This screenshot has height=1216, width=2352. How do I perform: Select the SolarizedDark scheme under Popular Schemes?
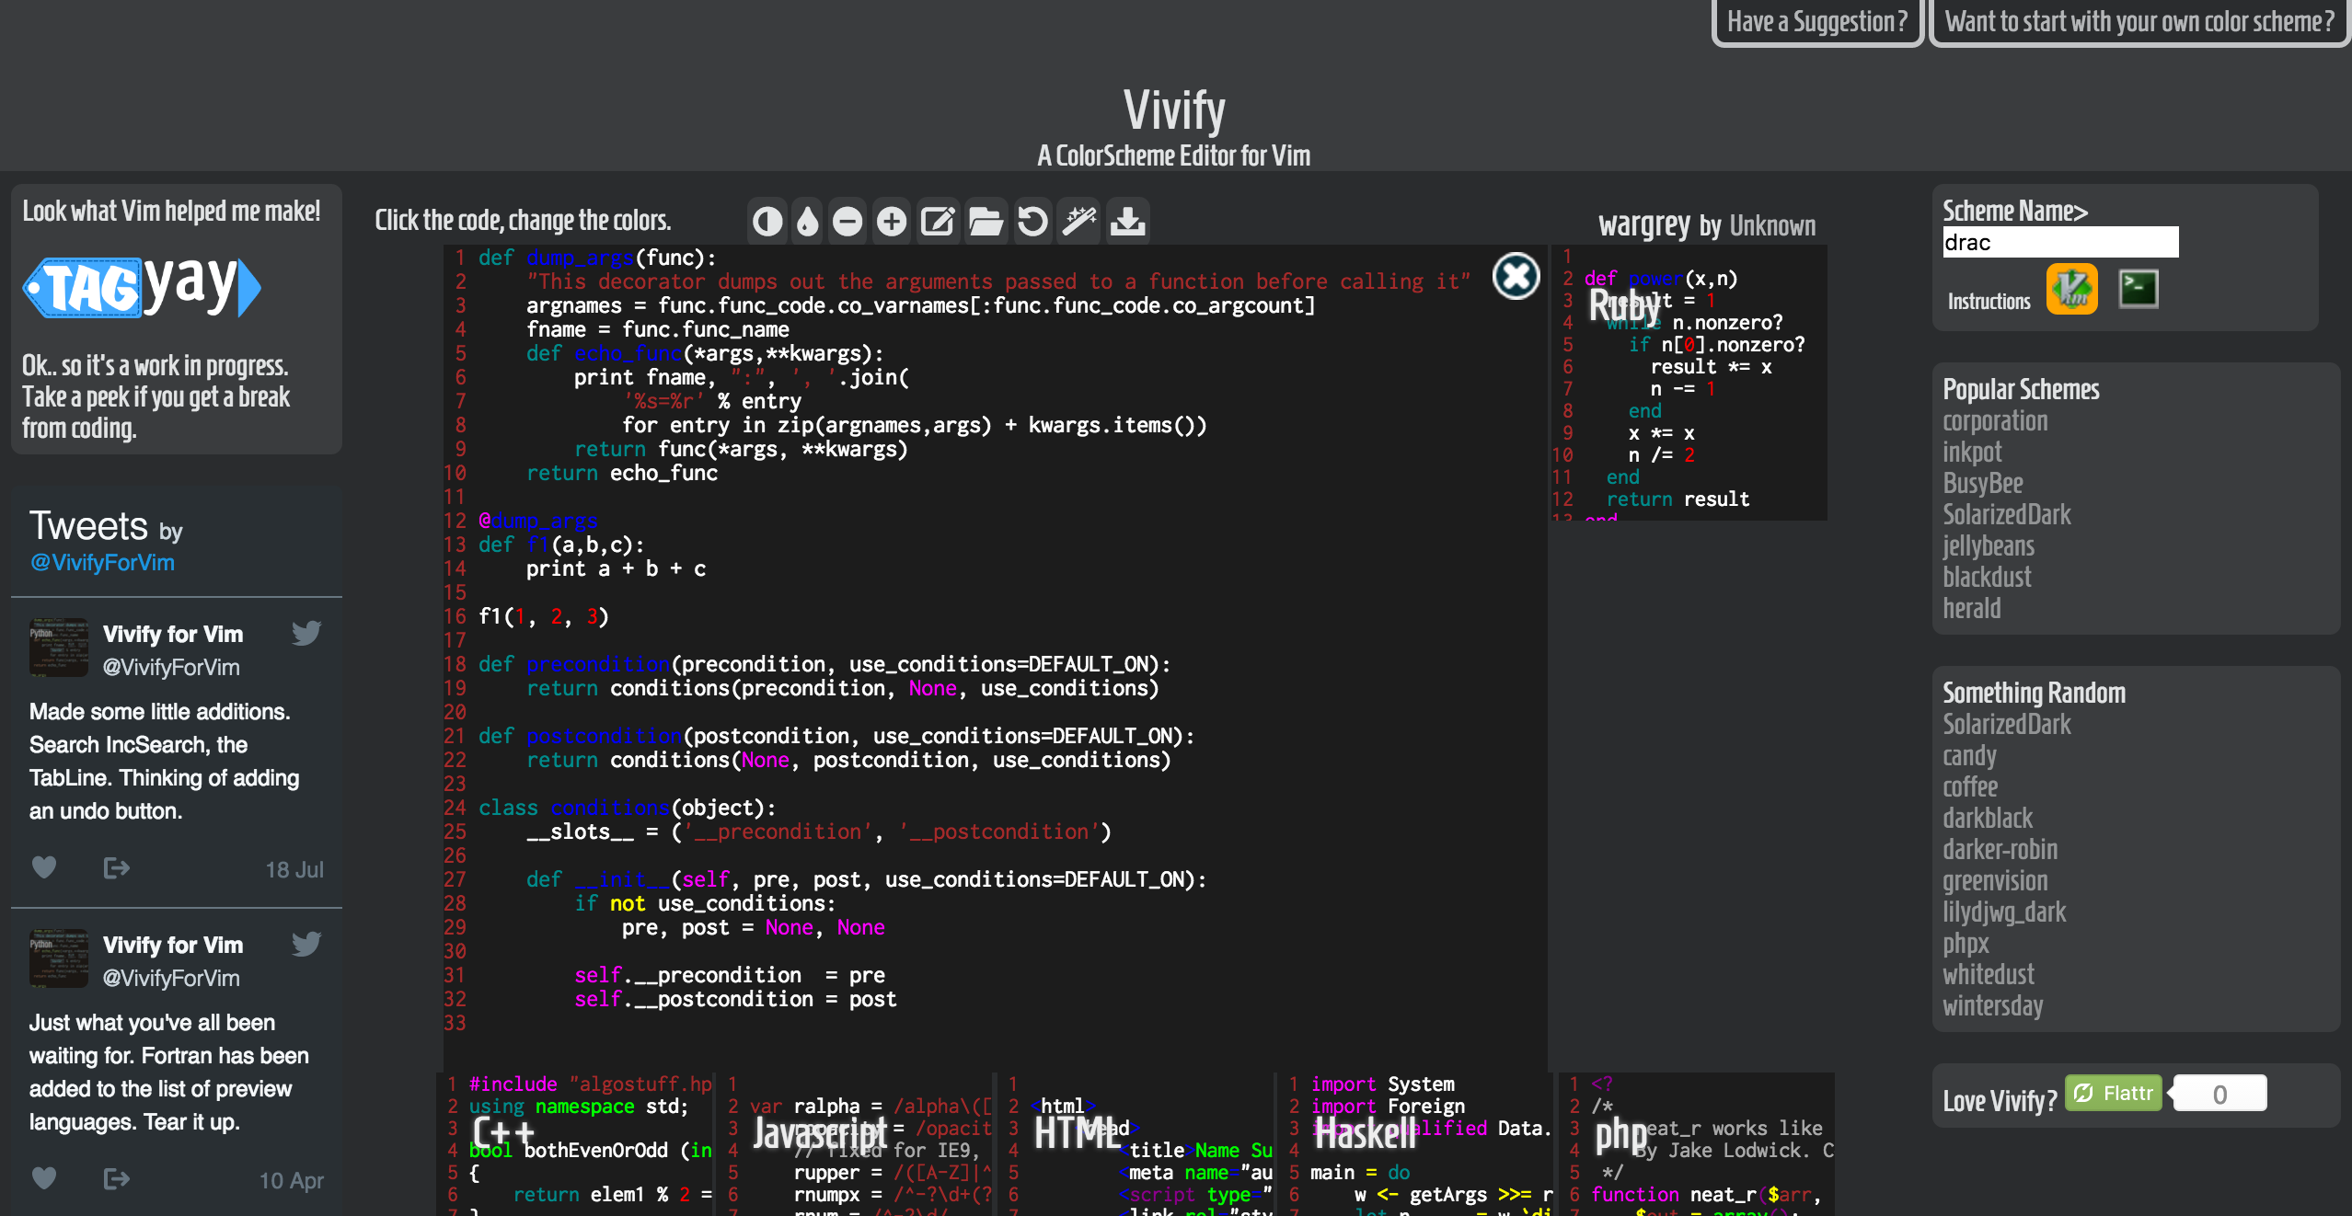(x=2006, y=515)
